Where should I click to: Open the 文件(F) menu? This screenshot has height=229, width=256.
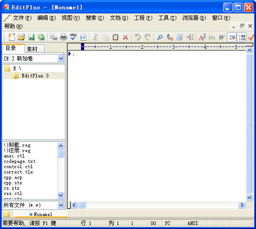click(x=22, y=18)
